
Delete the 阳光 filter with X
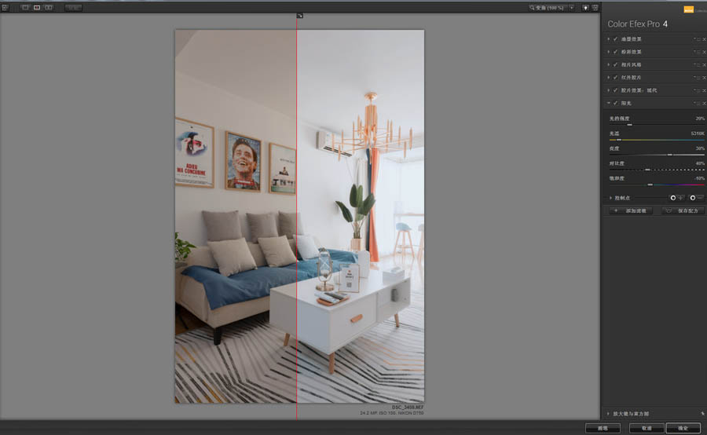point(705,103)
